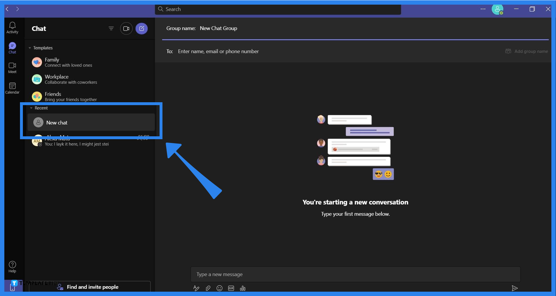Open the More options ellipsis menu
This screenshot has width=556, height=296.
[482, 9]
